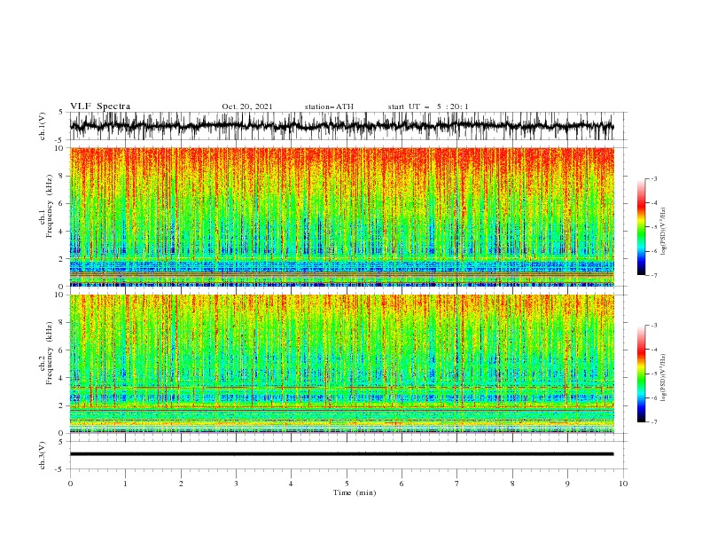Click the time axis tick label '5'
The height and width of the screenshot is (543, 702).
347,484
